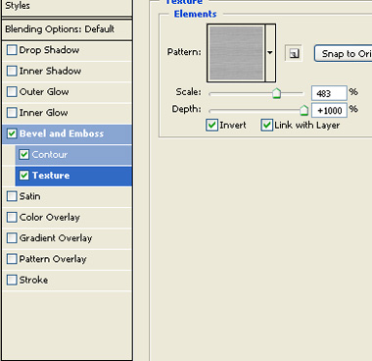372x361 pixels.
Task: Create new preset from current pattern icon
Action: [x=294, y=53]
